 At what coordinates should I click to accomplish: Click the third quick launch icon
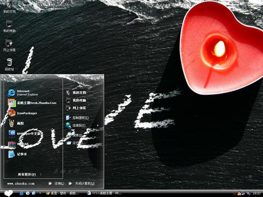[x=34, y=193]
